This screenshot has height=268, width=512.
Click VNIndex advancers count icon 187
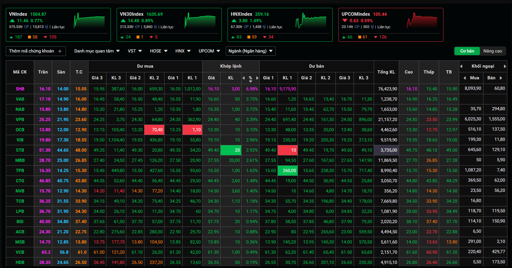pos(11,37)
